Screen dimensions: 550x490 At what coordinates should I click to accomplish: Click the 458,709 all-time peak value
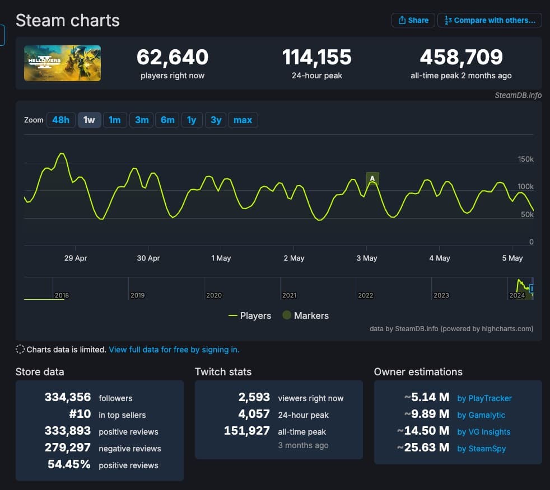(x=462, y=57)
